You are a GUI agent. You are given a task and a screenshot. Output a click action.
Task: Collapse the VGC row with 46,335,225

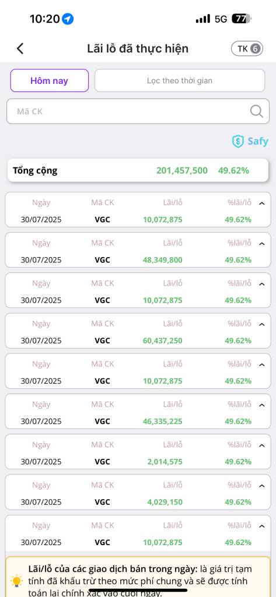[261, 405]
